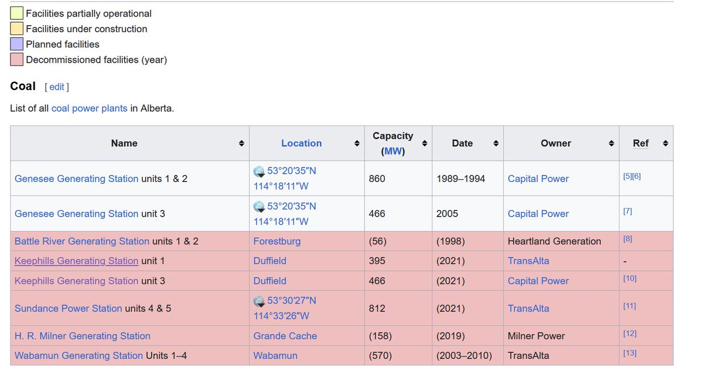Open reference [11] citation

630,306
